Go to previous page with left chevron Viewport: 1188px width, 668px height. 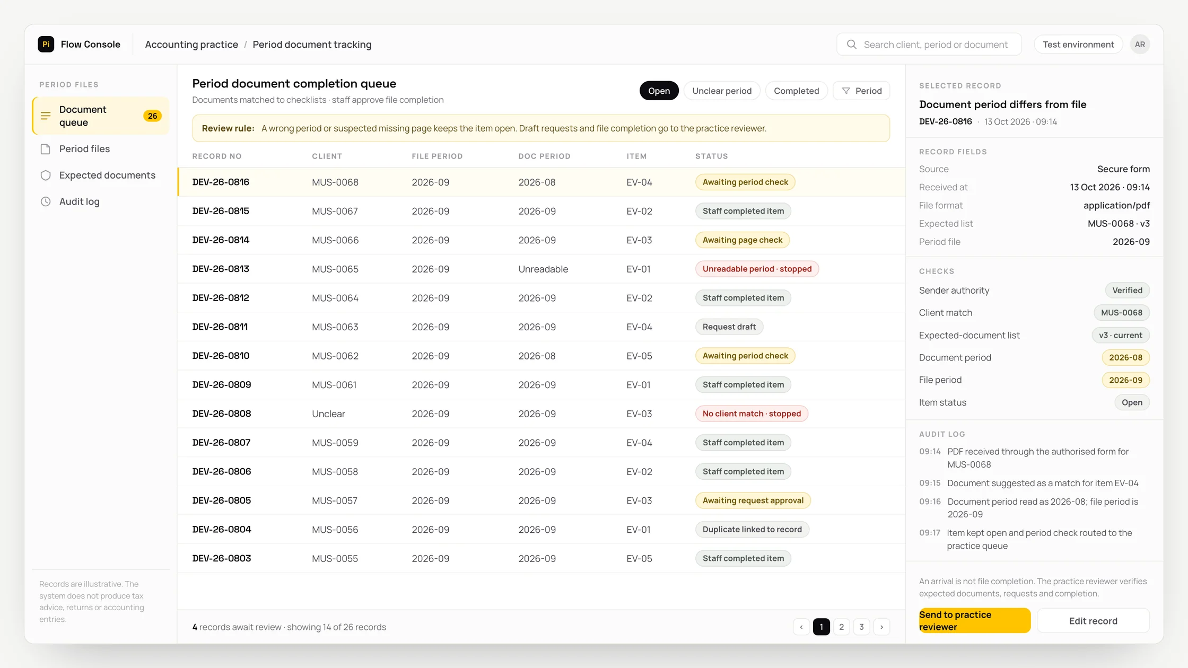tap(801, 627)
